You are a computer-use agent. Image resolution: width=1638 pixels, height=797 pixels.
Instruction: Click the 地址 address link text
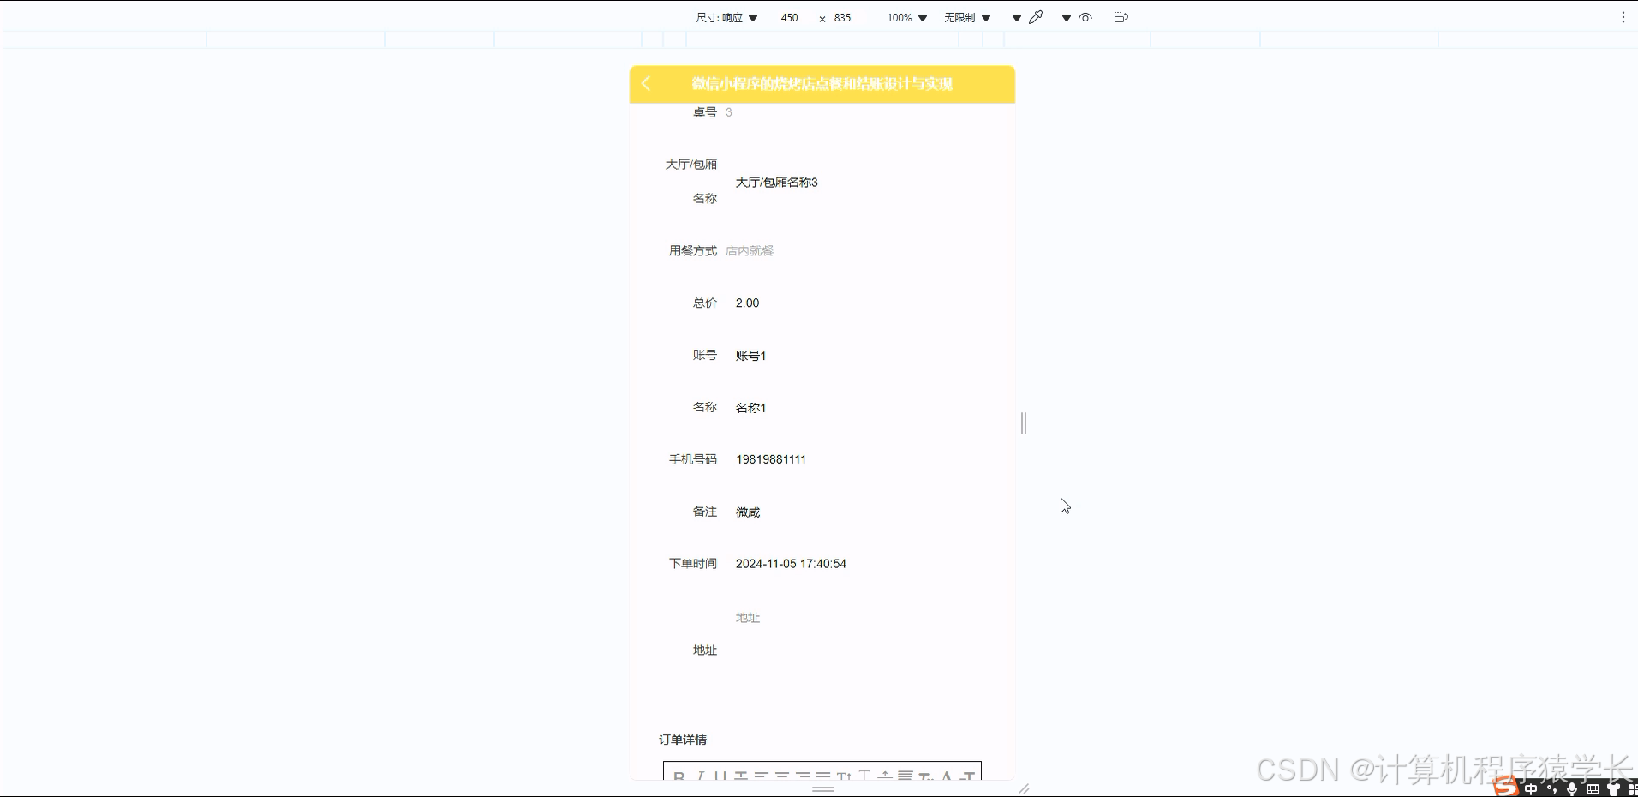pos(746,617)
